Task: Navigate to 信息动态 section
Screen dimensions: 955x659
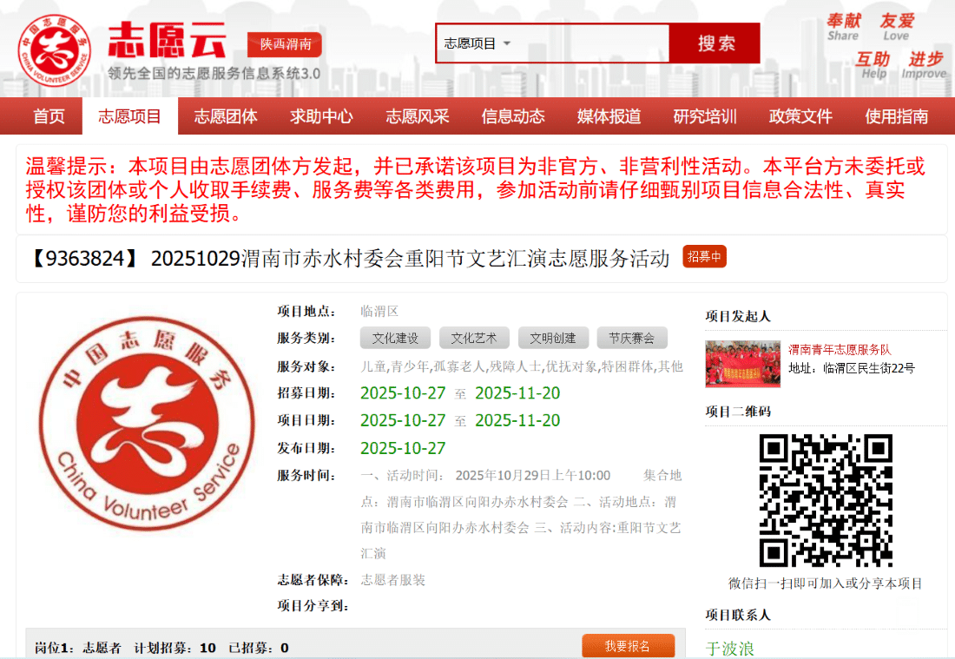Action: (513, 116)
